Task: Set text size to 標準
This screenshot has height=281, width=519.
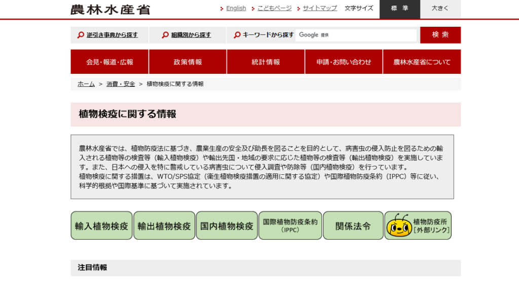Action: (x=399, y=9)
